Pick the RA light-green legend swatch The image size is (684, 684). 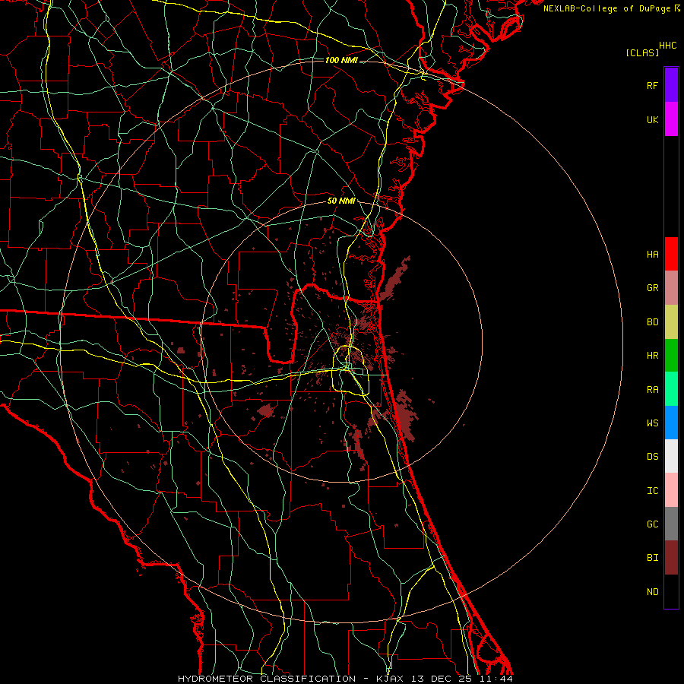pos(671,389)
